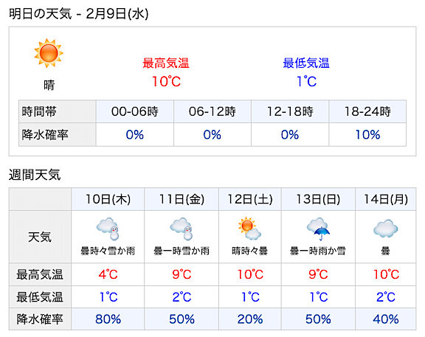
Task: Click the 週間天気 section heading
Action: (x=35, y=175)
